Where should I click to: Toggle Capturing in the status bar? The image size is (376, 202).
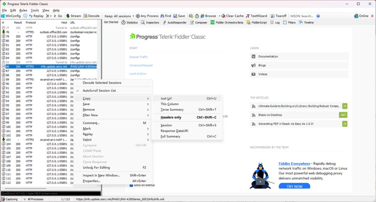coord(9,199)
